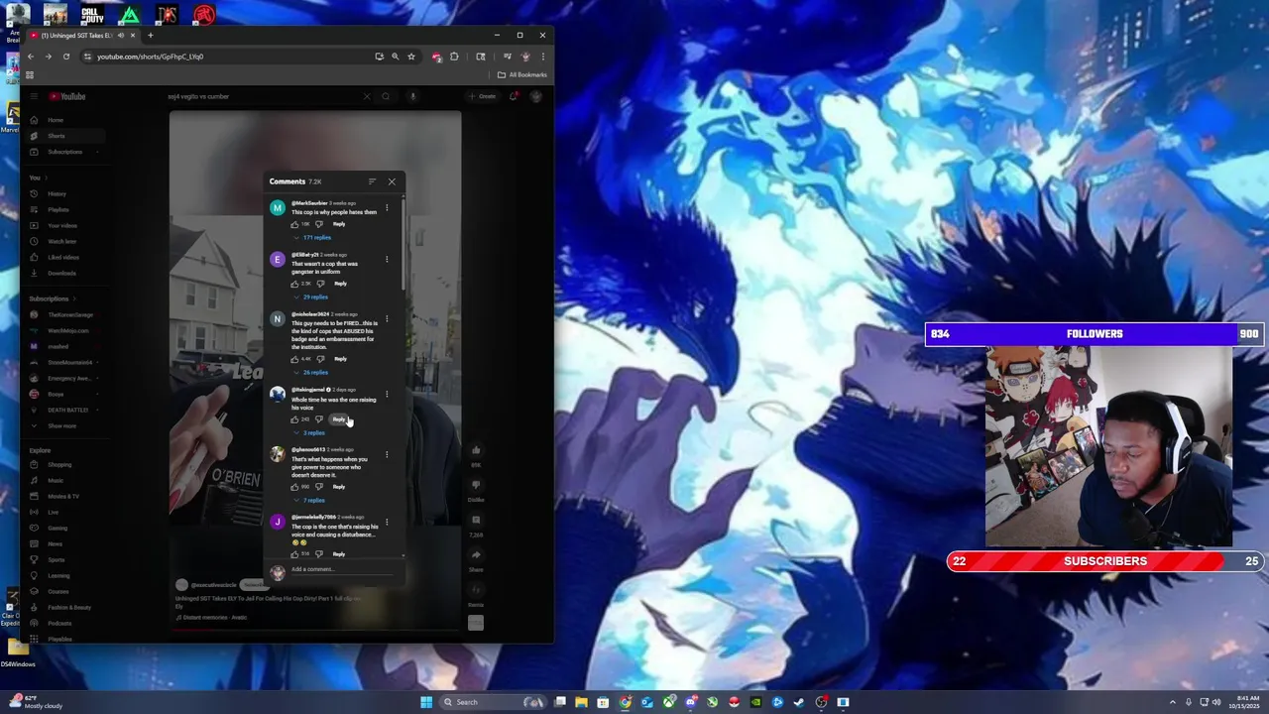Viewport: 1269px width, 714px height.
Task: Open Subscriptions in the sidebar
Action: pos(66,152)
